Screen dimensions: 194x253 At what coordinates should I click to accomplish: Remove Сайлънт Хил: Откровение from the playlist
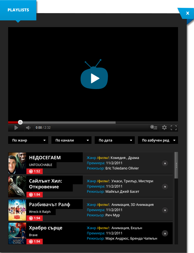click(165, 187)
